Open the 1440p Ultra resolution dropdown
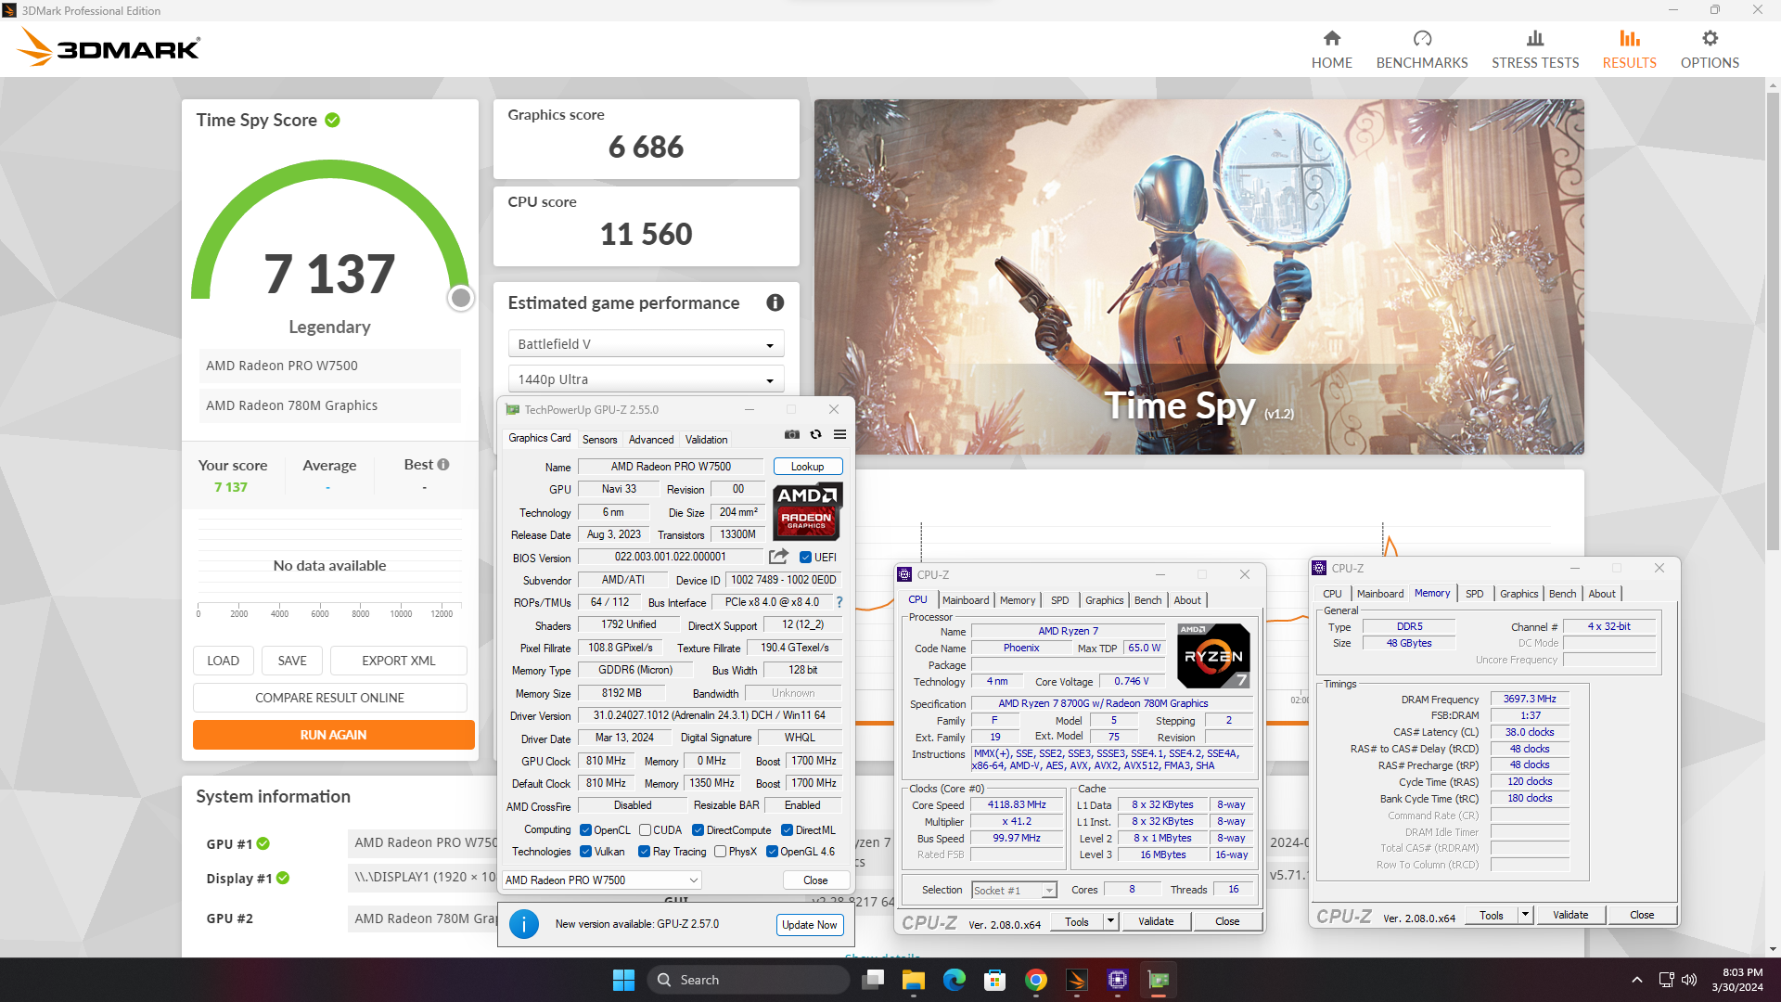This screenshot has width=1781, height=1002. coord(646,379)
